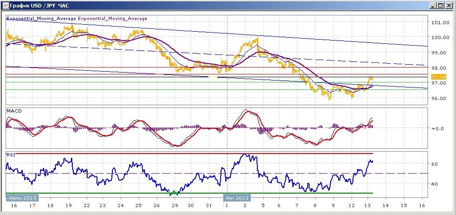Click the RSI axis value 40

click(434, 184)
